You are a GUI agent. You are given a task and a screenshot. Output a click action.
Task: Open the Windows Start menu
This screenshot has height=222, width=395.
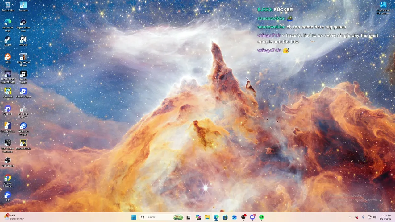click(x=134, y=217)
